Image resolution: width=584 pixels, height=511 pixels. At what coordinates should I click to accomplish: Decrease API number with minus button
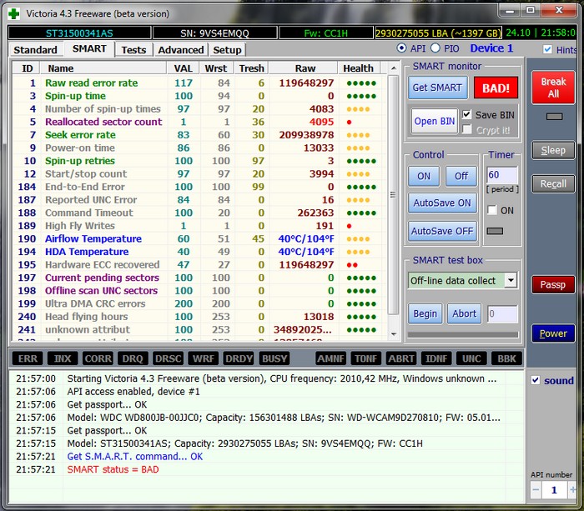(537, 489)
